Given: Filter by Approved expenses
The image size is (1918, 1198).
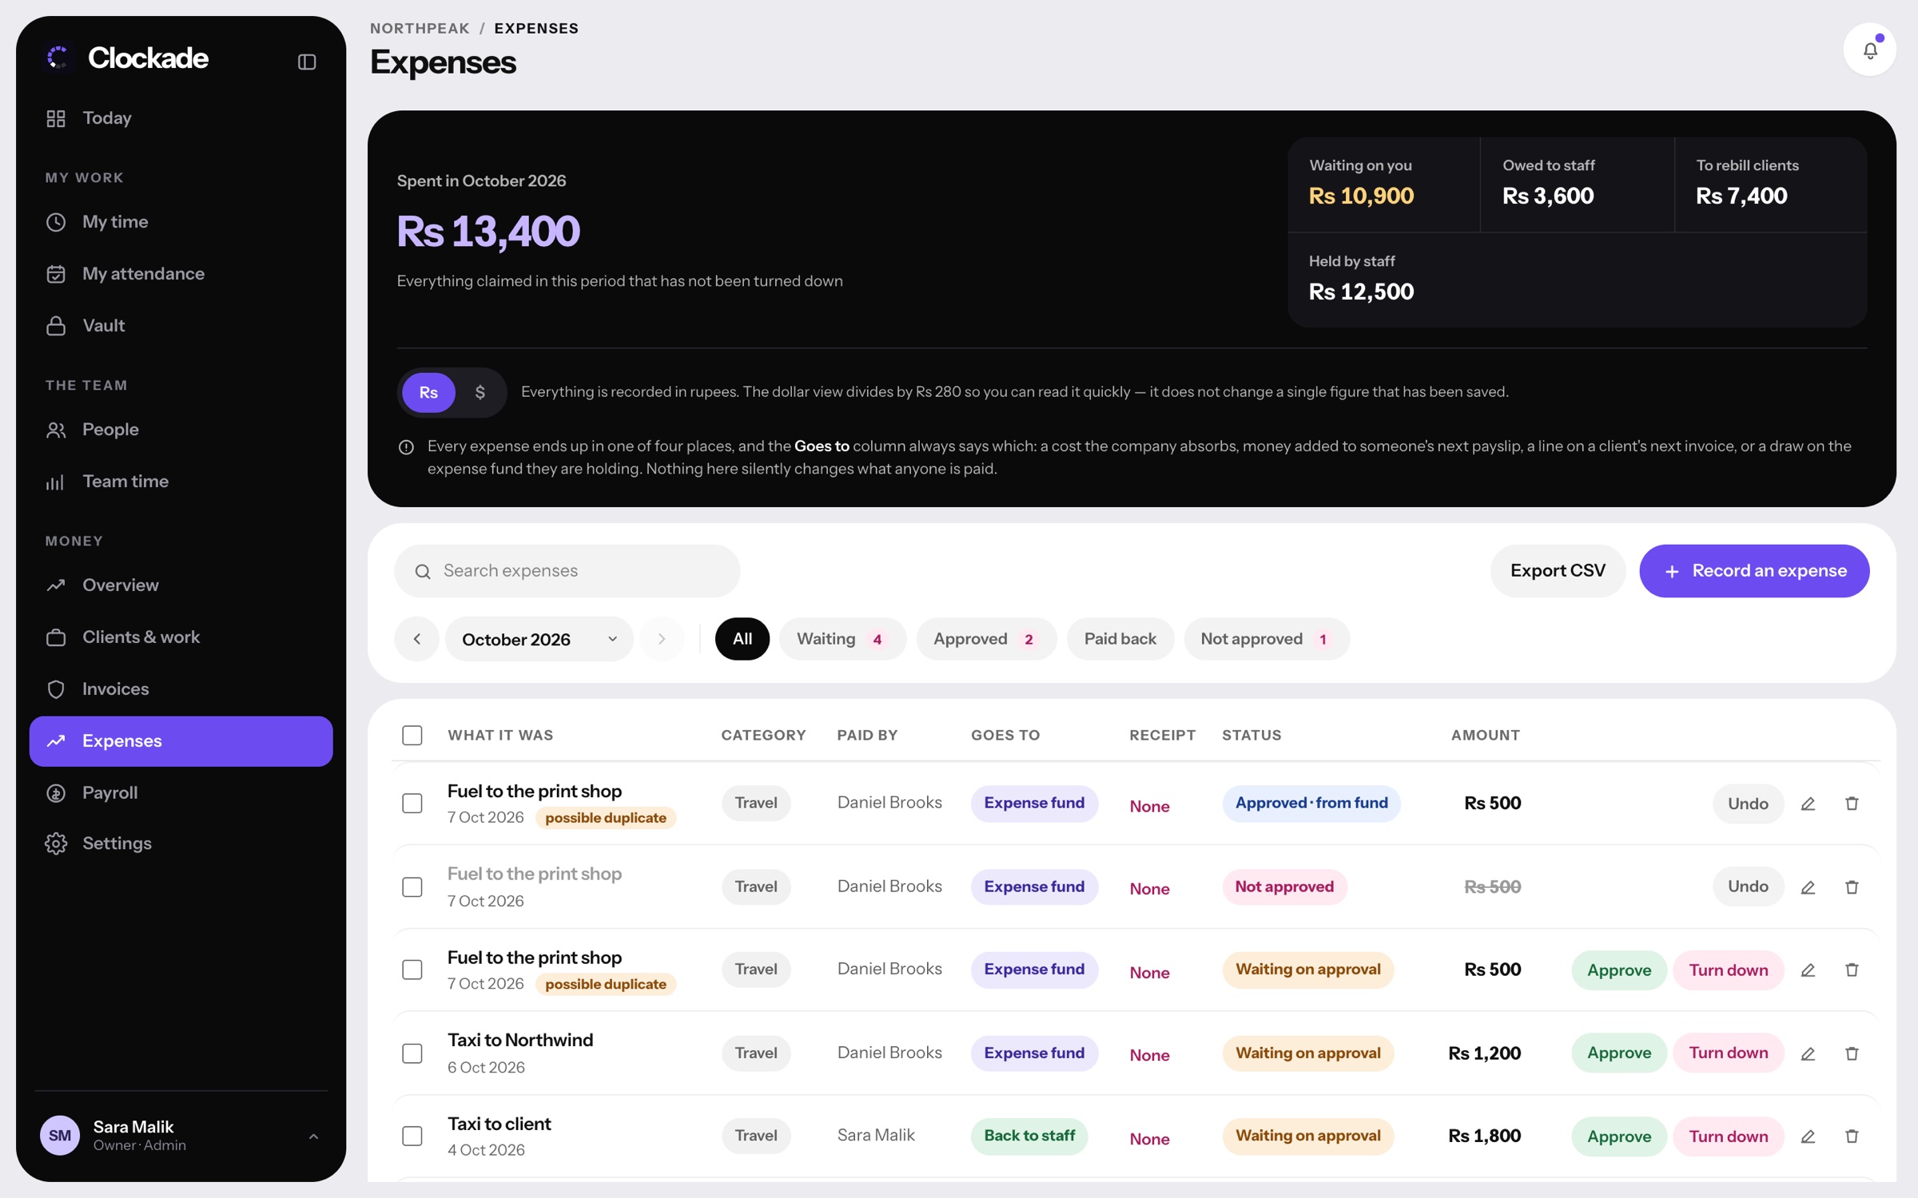Looking at the screenshot, I should coord(986,639).
